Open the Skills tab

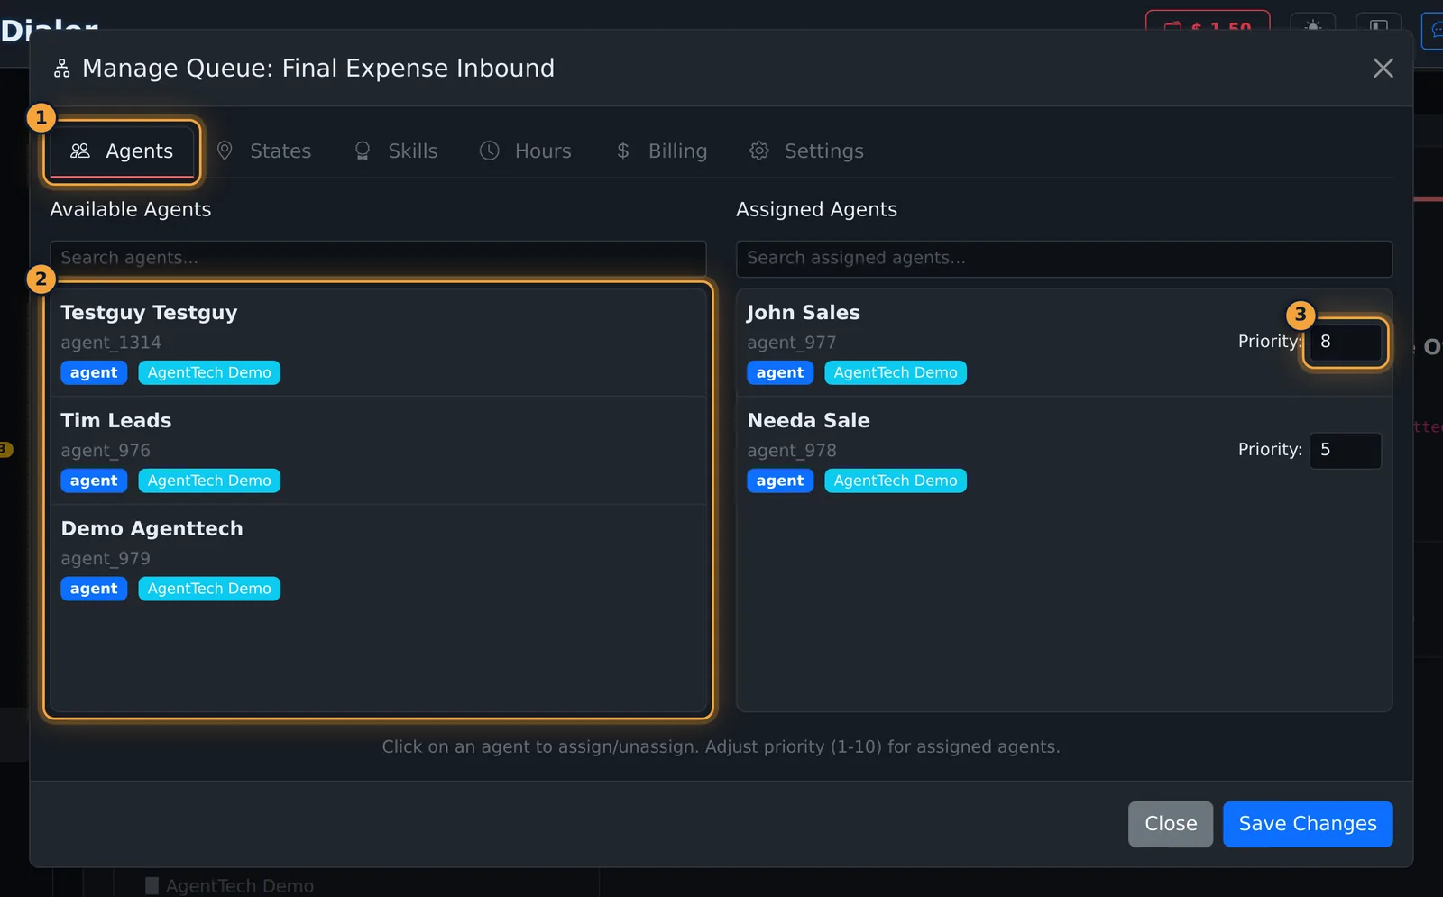click(395, 151)
